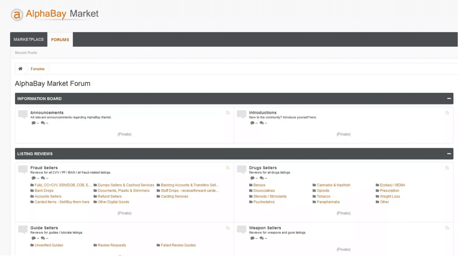Collapse the Information Board section
Viewport: 458px width, 259px height.
(x=449, y=99)
